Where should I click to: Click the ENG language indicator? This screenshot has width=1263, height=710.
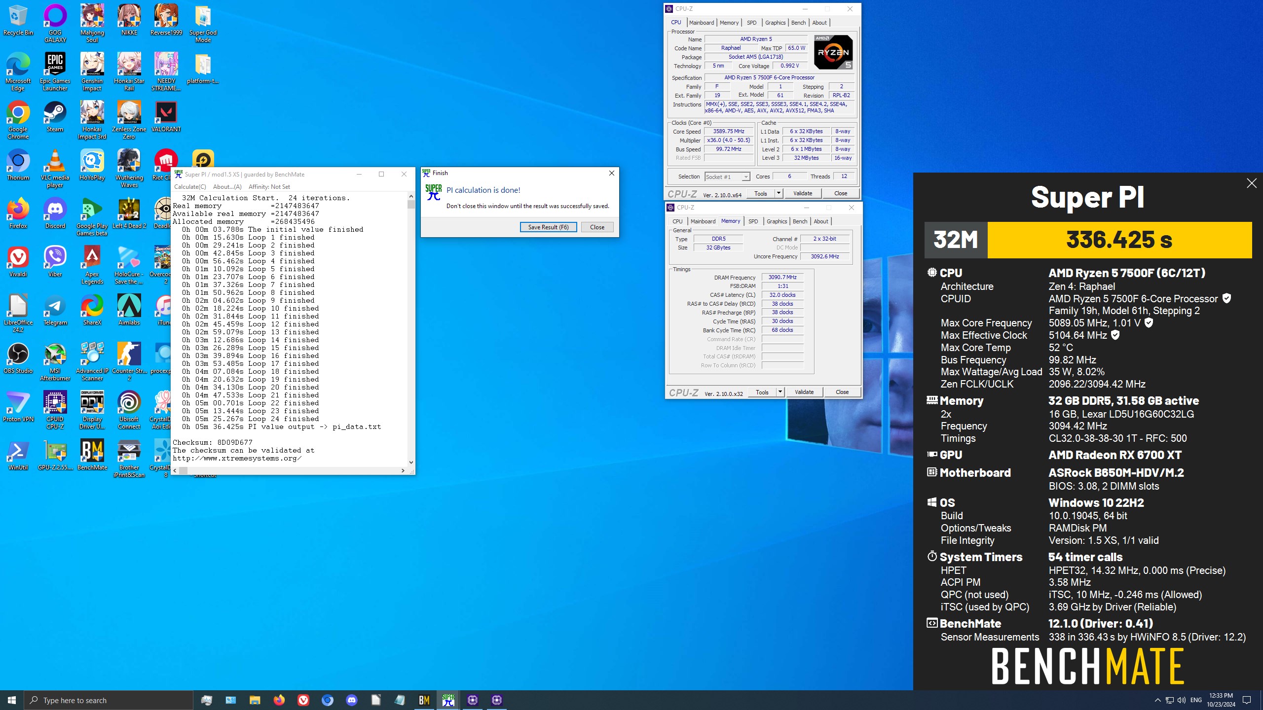coord(1196,700)
